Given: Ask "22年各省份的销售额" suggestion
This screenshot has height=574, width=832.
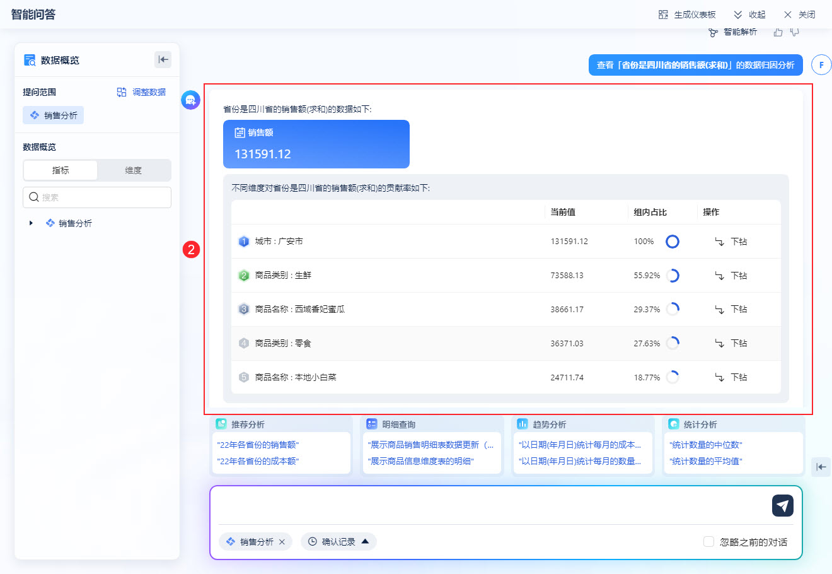Looking at the screenshot, I should 258,445.
